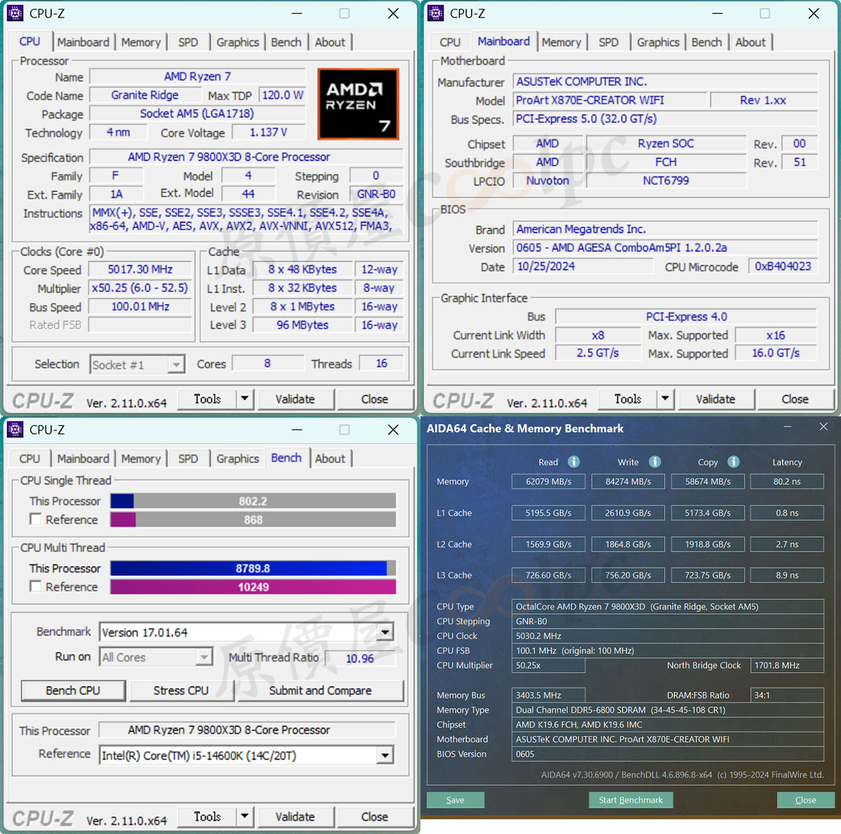Screen dimensions: 841x834
Task: Enable the Reference checkbox under CPU Single Thread
Action: [x=36, y=519]
